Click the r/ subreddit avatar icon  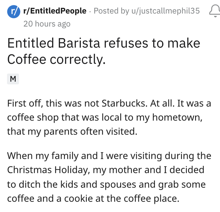(x=12, y=11)
